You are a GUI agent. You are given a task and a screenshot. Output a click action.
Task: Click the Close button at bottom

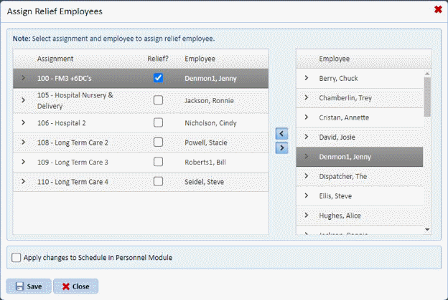pos(75,286)
